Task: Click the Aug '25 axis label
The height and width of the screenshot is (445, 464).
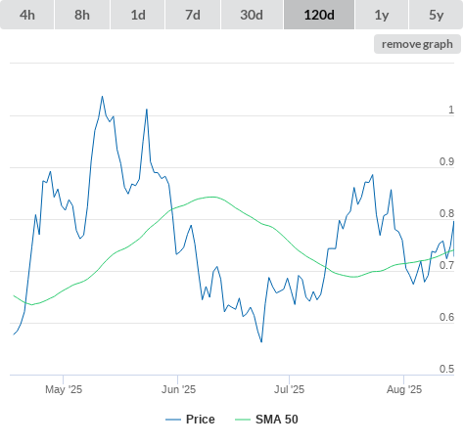Action: click(x=404, y=389)
